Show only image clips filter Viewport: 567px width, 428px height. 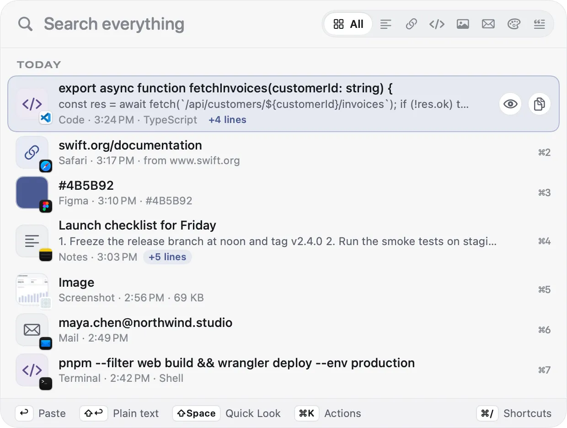463,24
